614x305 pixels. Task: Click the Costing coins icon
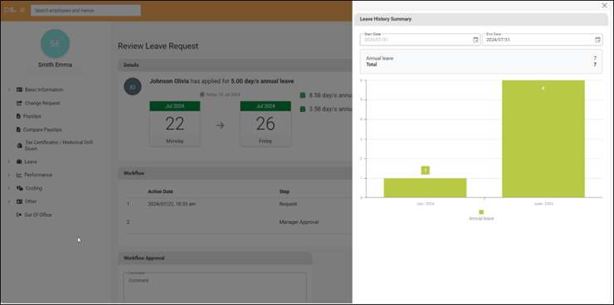pyautogui.click(x=20, y=188)
